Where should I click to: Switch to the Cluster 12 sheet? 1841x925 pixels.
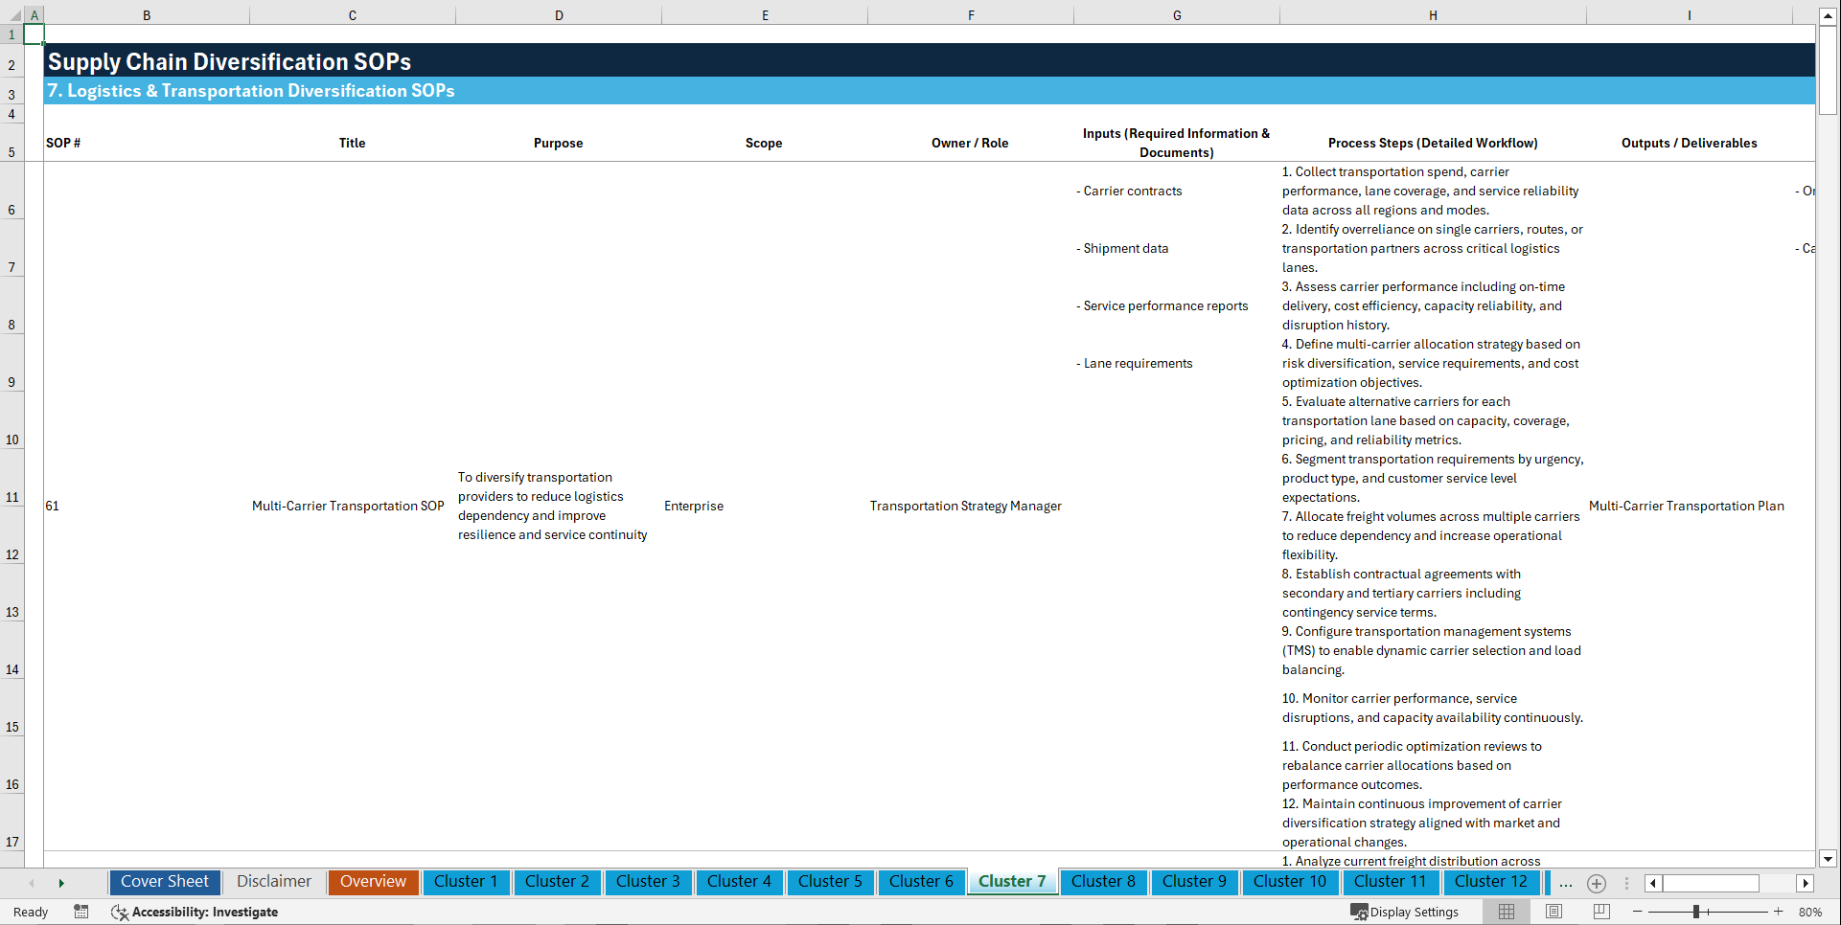[1491, 882]
